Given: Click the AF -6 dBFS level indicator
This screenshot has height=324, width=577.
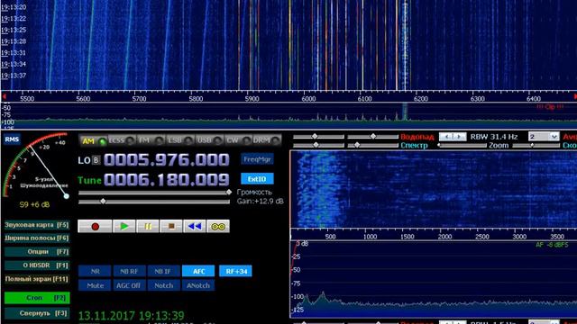Looking at the screenshot, I should [552, 245].
